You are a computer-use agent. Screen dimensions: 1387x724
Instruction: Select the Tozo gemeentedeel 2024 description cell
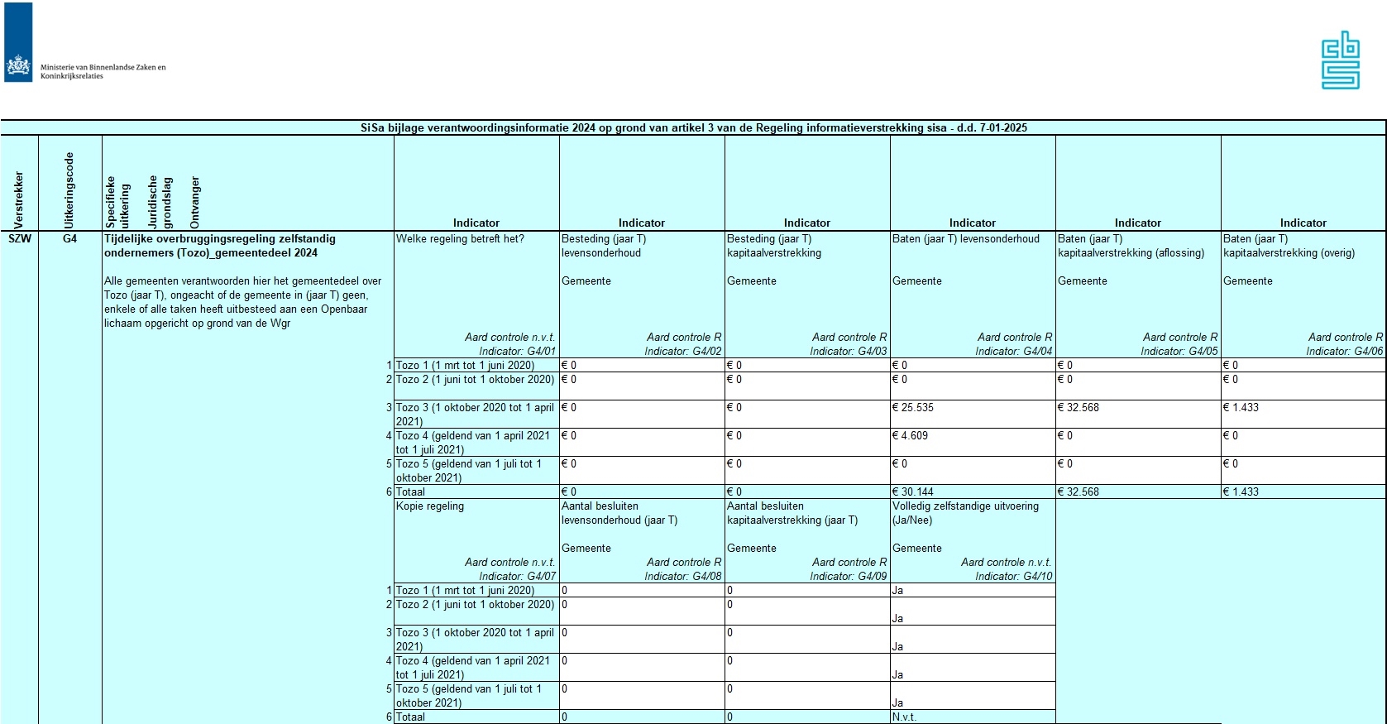tap(247, 281)
